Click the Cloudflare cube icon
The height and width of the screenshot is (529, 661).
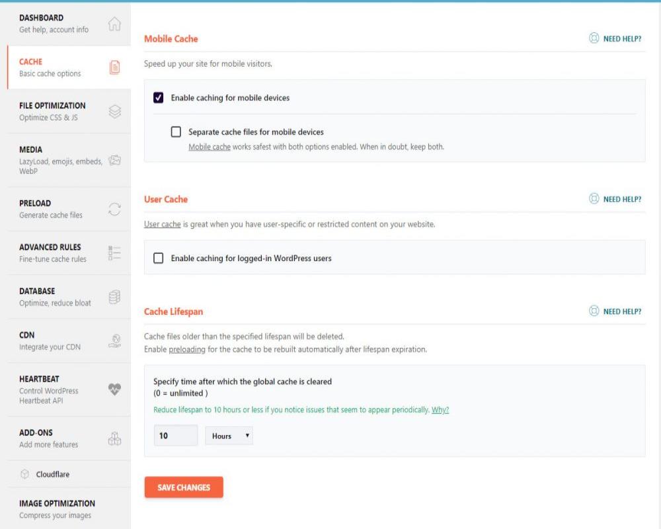[x=25, y=473]
